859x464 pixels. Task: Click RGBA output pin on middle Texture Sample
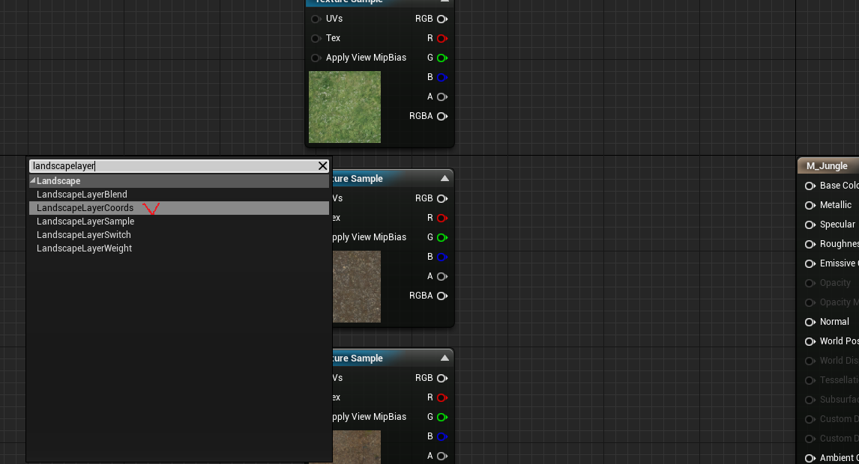click(x=442, y=296)
